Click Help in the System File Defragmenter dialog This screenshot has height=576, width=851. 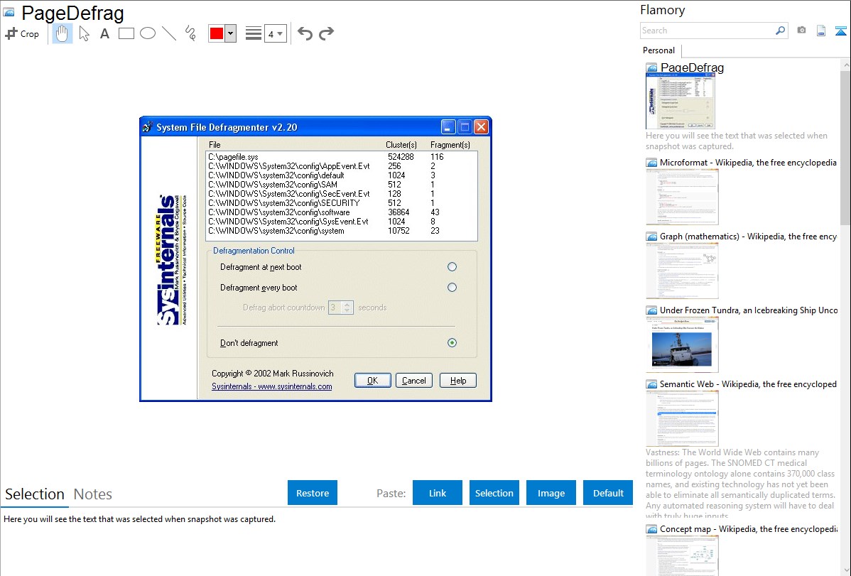(458, 381)
